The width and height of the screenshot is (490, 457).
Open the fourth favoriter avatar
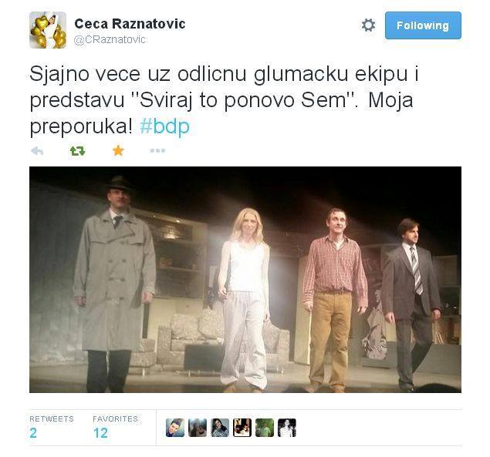(x=242, y=428)
